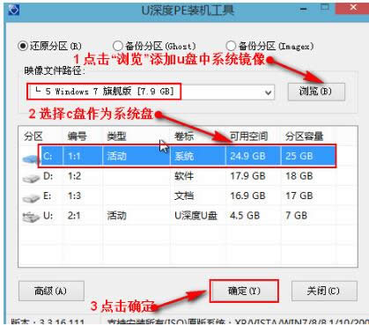Click the D: drive icon

(31, 178)
